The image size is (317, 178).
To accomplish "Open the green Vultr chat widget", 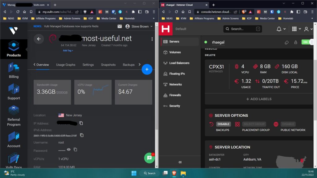I will 149,158.
